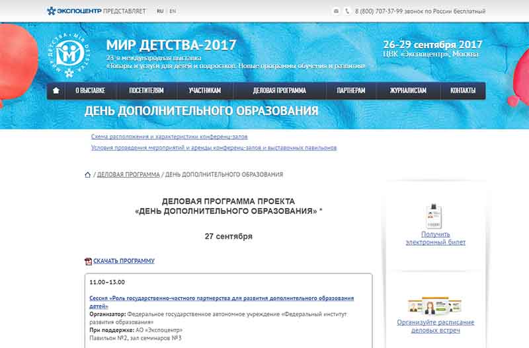Screen dimensions: 529x348
Task: Switch language to RU
Action: [160, 11]
